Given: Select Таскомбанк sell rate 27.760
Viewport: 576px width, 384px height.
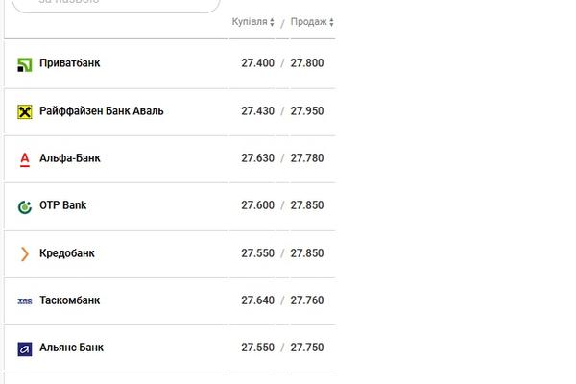Looking at the screenshot, I should click(307, 300).
